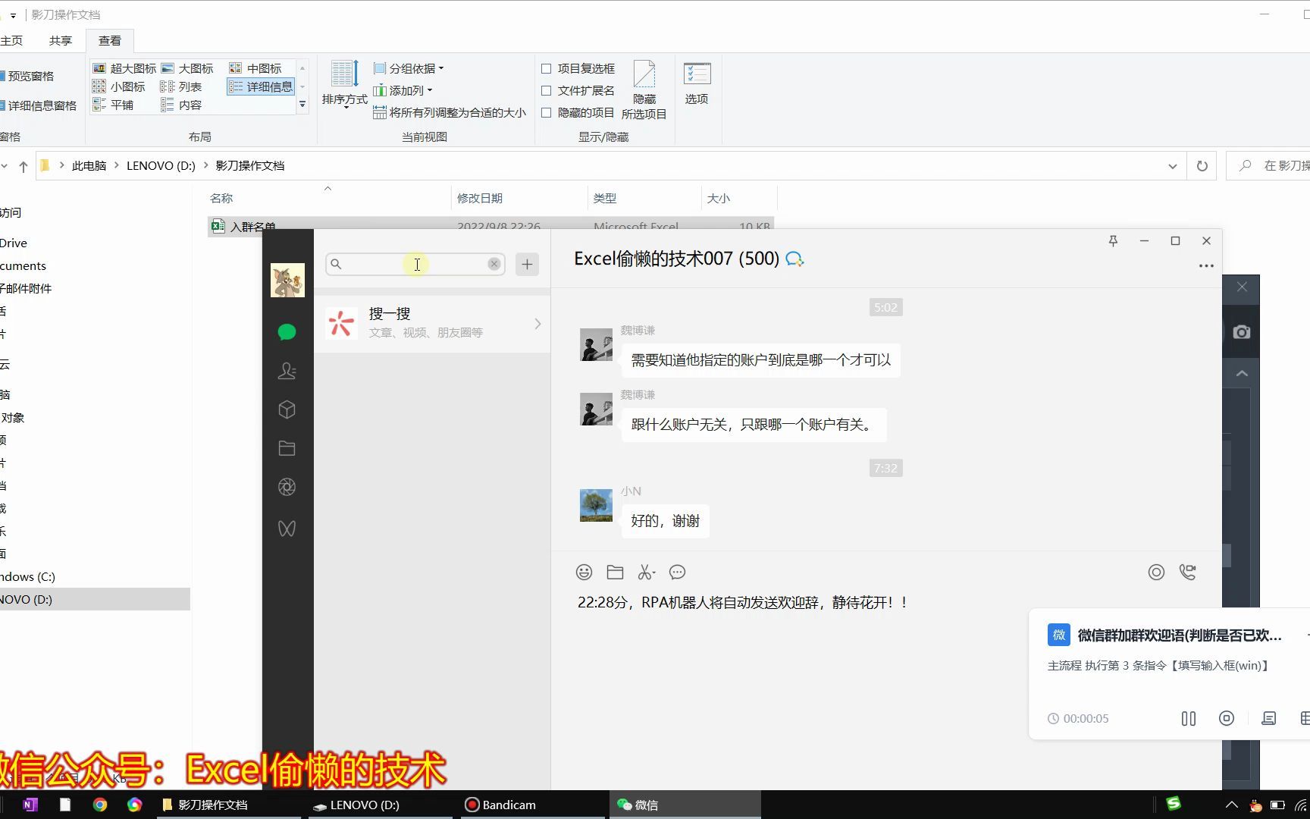Select 平铺 layout
The image size is (1310, 819).
pos(113,105)
